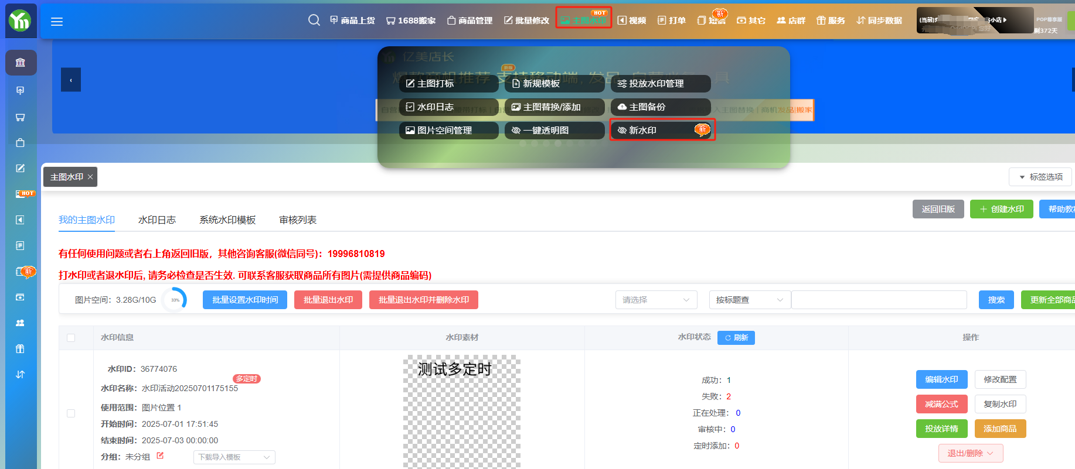Close the 主图水印 tab
The image size is (1075, 469).
click(x=90, y=177)
